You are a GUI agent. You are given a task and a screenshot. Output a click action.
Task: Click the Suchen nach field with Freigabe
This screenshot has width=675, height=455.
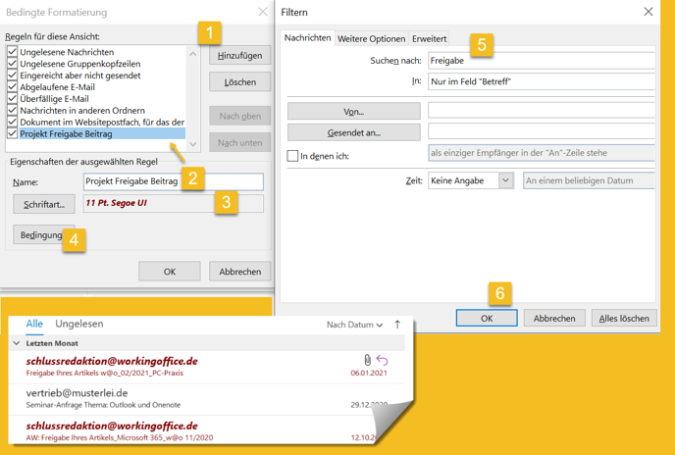coord(542,61)
